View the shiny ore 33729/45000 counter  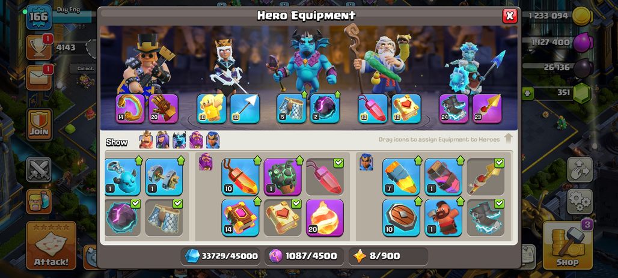(x=222, y=256)
